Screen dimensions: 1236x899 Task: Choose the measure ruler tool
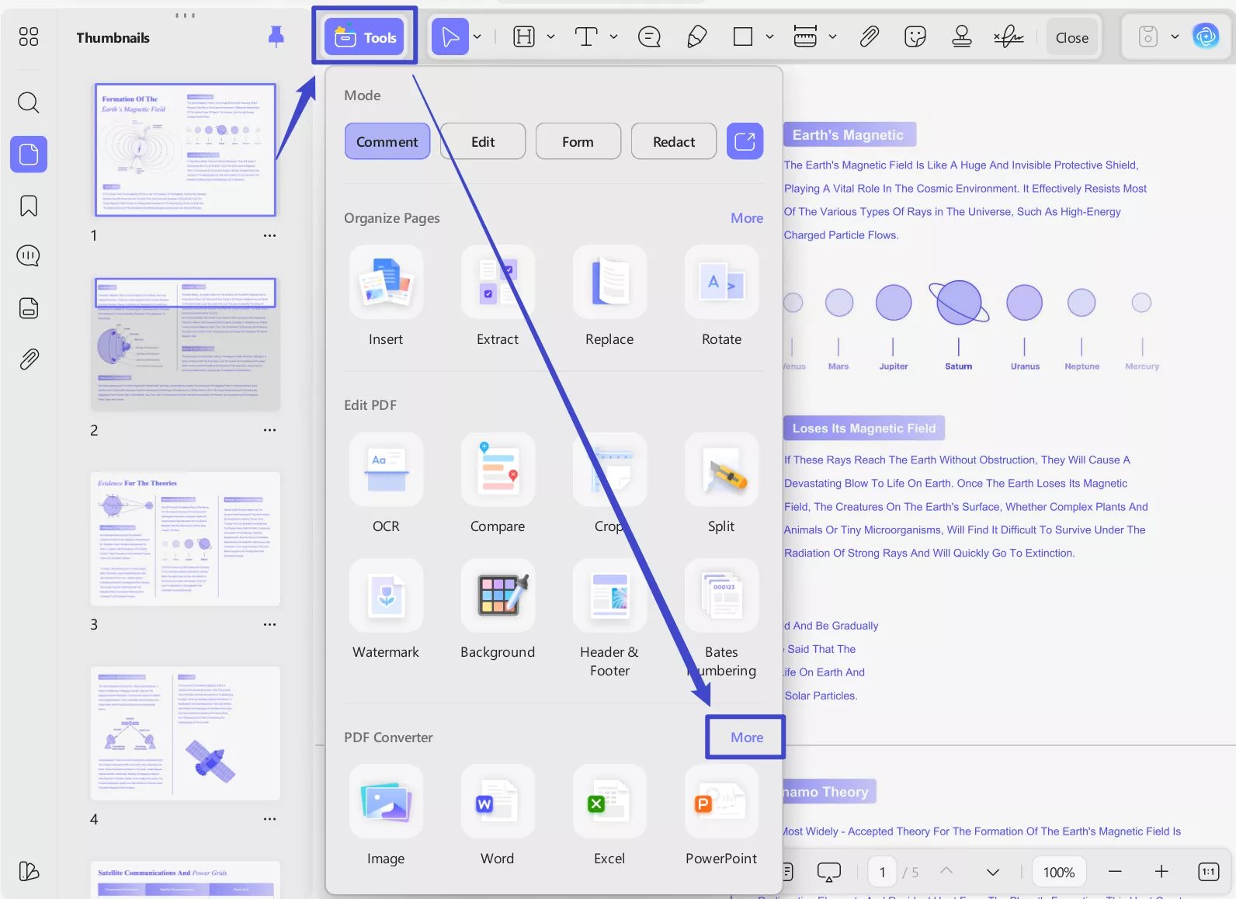click(805, 36)
